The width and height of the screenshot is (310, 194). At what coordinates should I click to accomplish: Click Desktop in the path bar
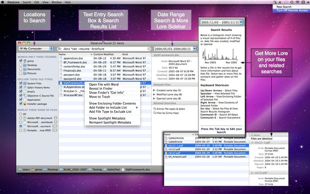tap(53, 170)
